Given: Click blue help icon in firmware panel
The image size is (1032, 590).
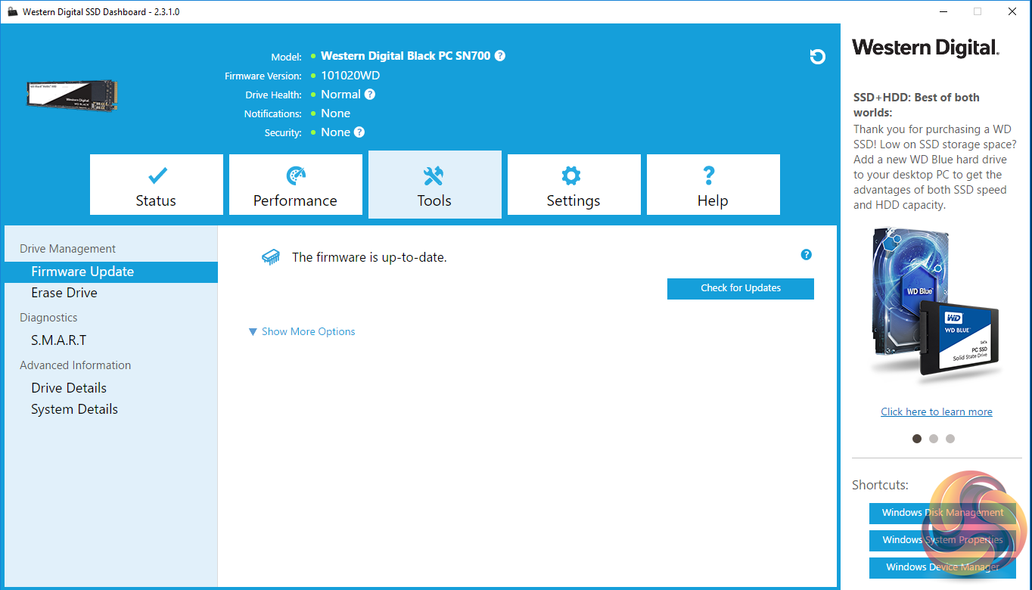Looking at the screenshot, I should tap(806, 255).
